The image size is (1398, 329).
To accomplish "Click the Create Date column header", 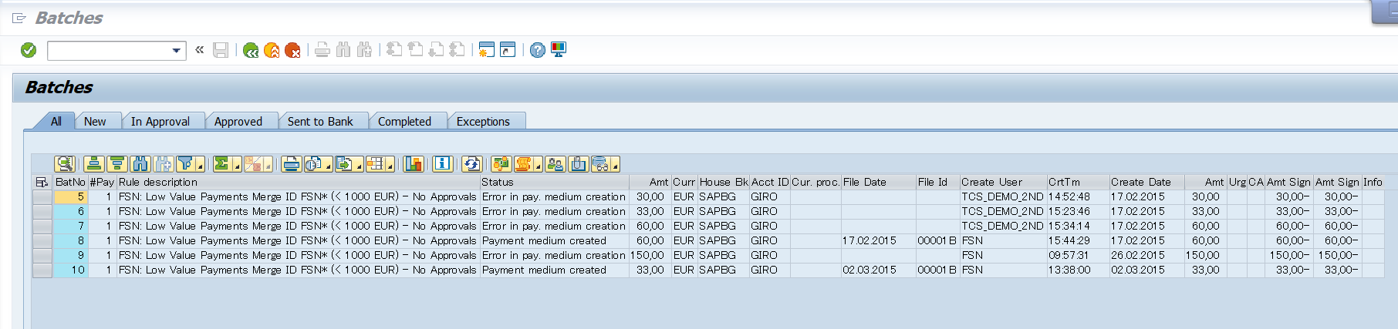I will click(1140, 183).
